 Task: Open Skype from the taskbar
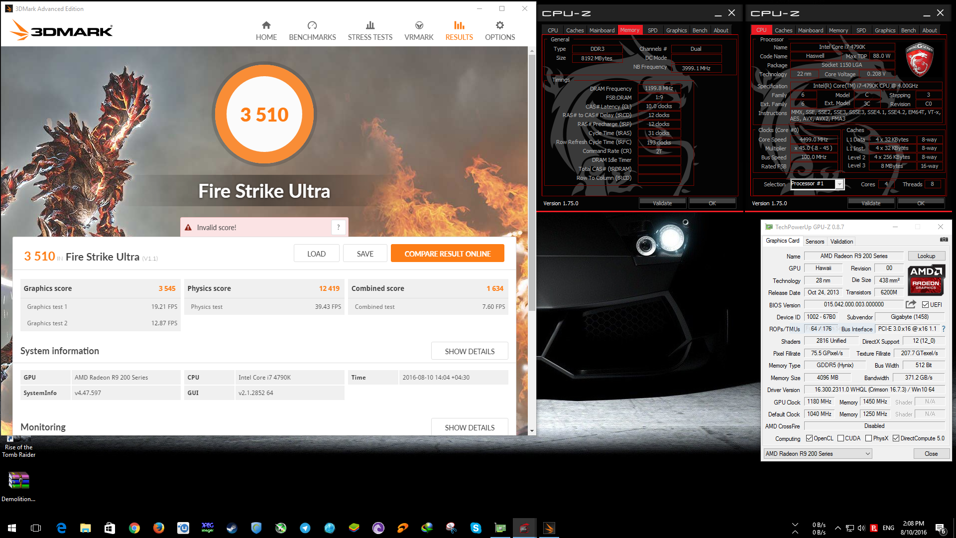[x=476, y=528]
